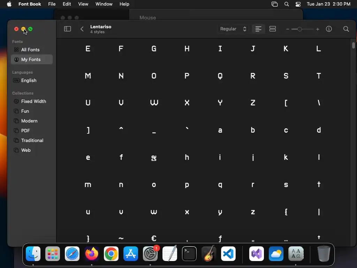Select the capital W glyph

[154, 103]
